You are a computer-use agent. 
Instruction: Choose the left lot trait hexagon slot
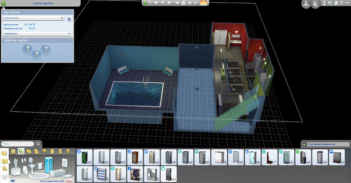coord(28,48)
